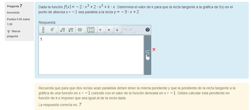Redo the last editor action
The image size is (251, 110).
(x=131, y=30)
